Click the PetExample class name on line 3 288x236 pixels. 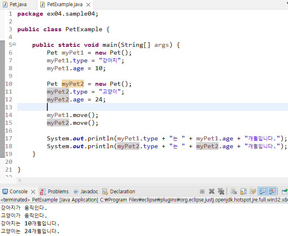(x=84, y=29)
